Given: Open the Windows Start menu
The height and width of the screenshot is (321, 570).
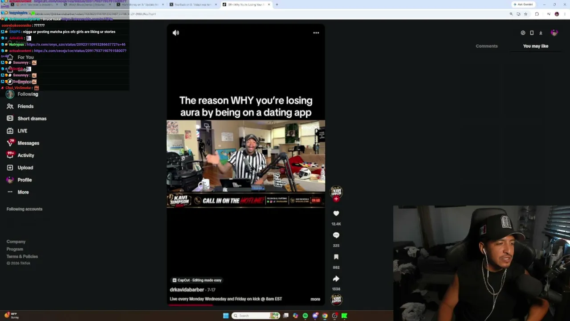Looking at the screenshot, I should click(226, 316).
